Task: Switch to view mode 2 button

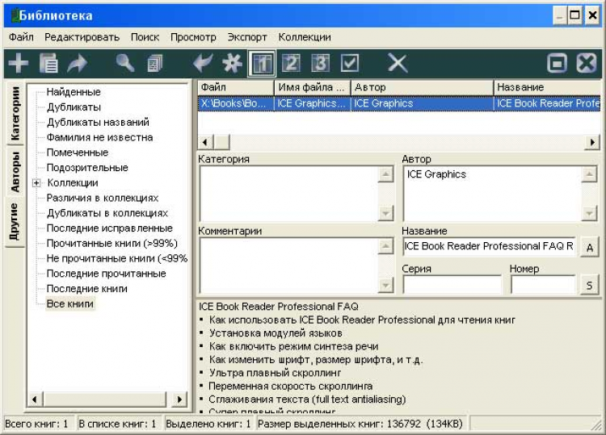Action: click(292, 63)
